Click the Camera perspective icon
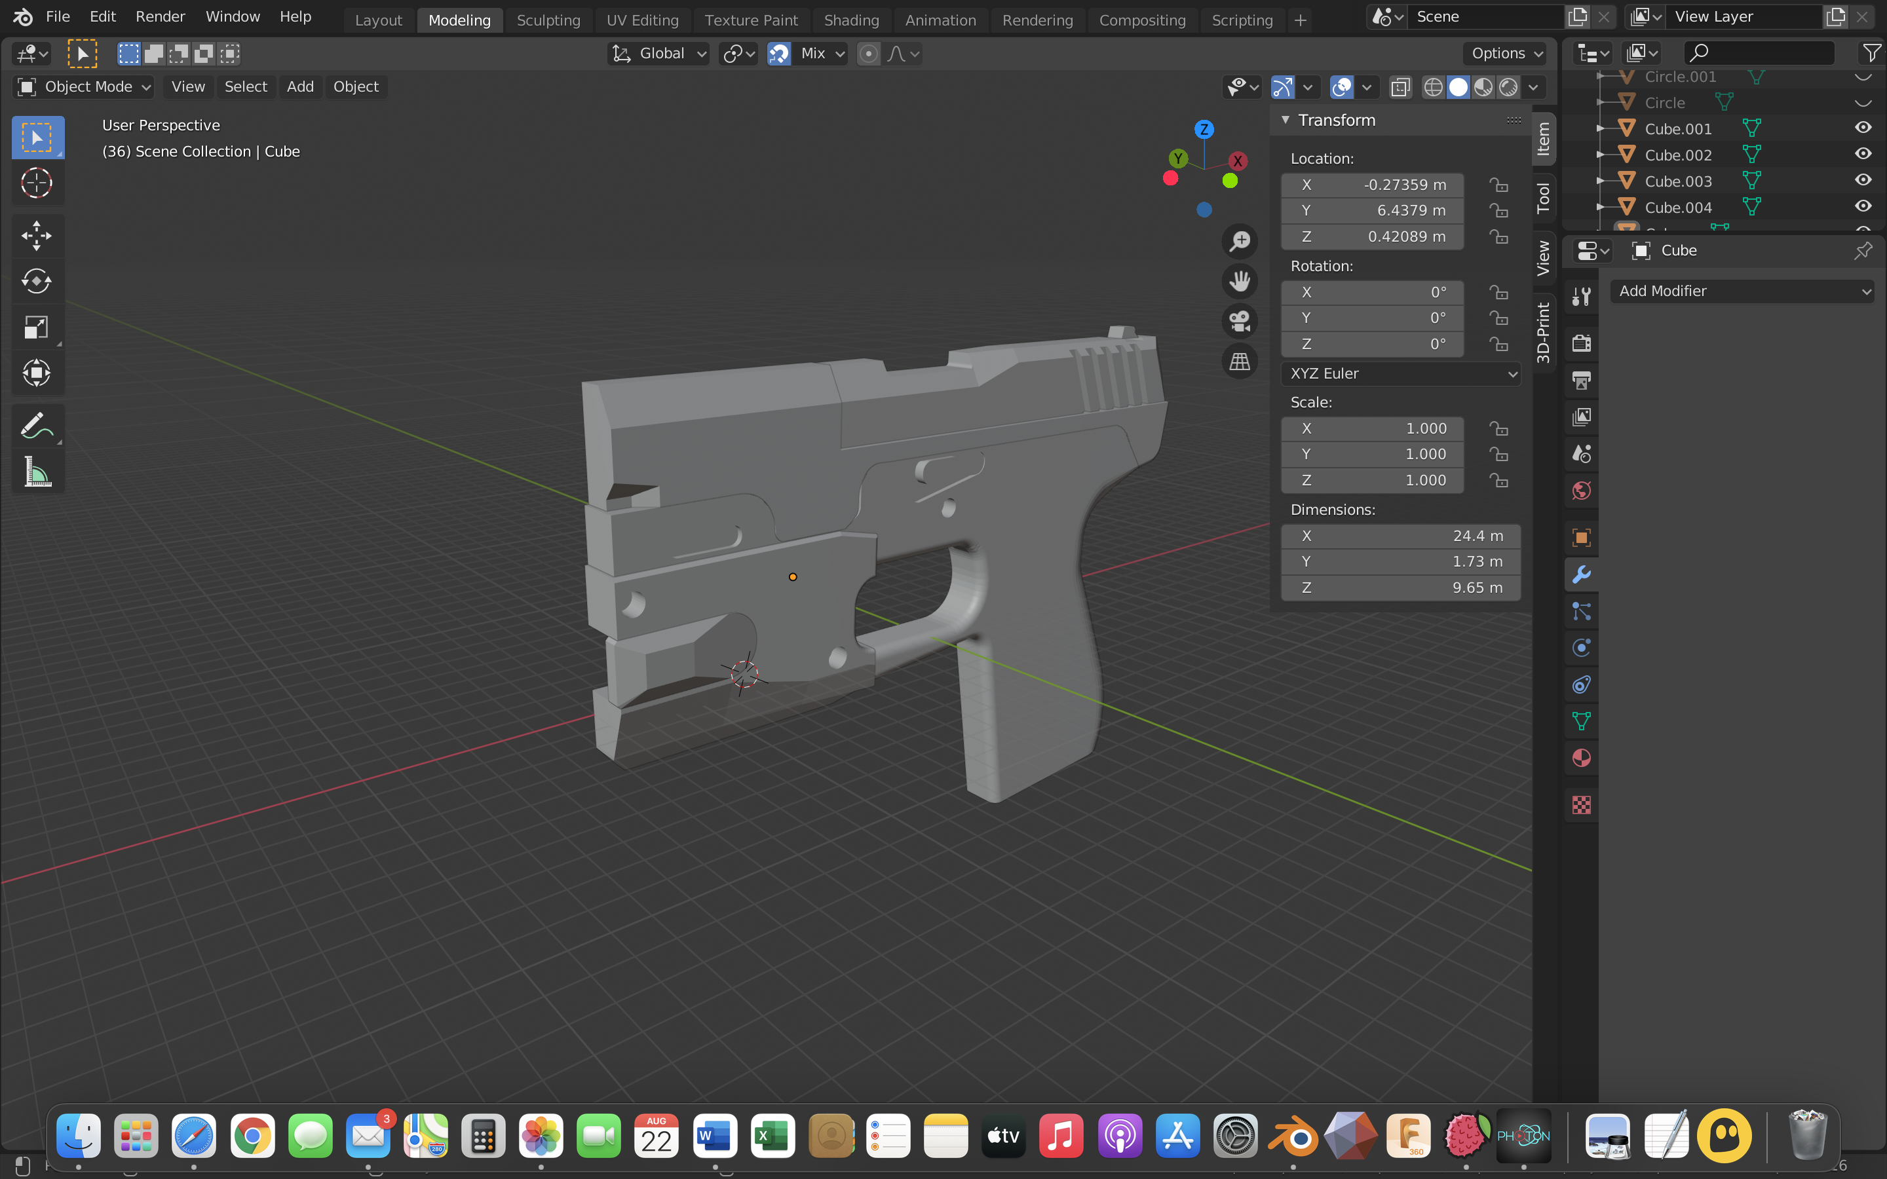The image size is (1887, 1179). [1239, 320]
